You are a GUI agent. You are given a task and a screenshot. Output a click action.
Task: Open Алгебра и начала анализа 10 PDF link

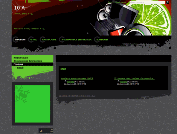point(77,79)
